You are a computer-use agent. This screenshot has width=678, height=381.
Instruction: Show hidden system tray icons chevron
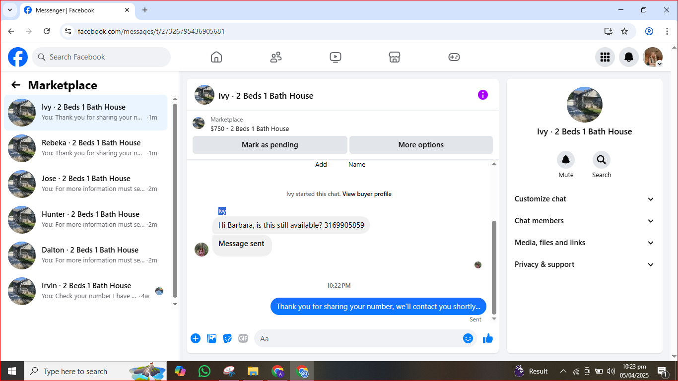click(x=563, y=371)
